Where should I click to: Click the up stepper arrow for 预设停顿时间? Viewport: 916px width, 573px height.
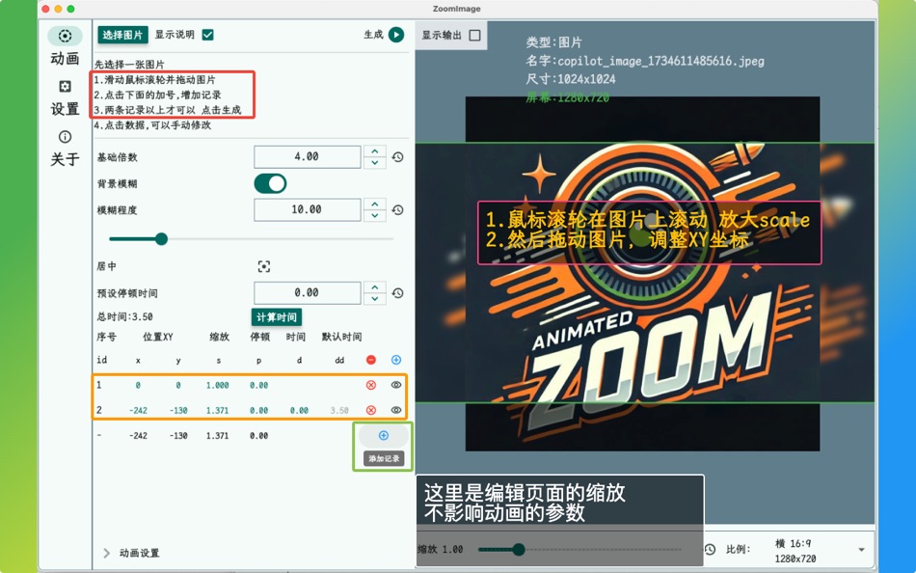pos(374,286)
